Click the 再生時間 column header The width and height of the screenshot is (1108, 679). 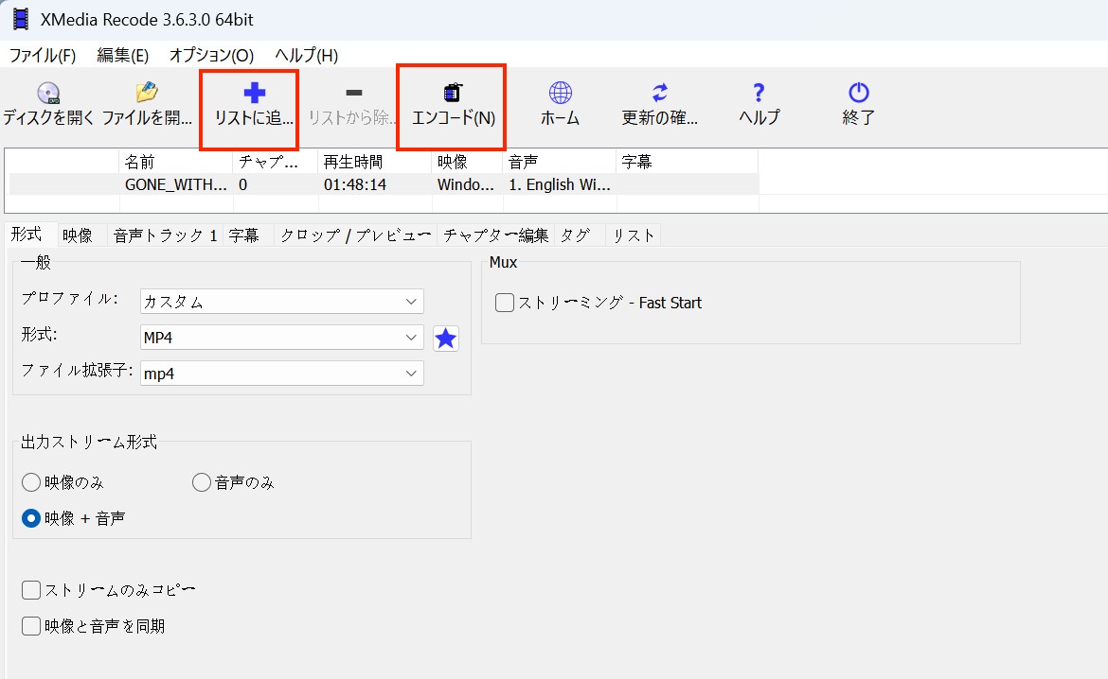pyautogui.click(x=375, y=162)
